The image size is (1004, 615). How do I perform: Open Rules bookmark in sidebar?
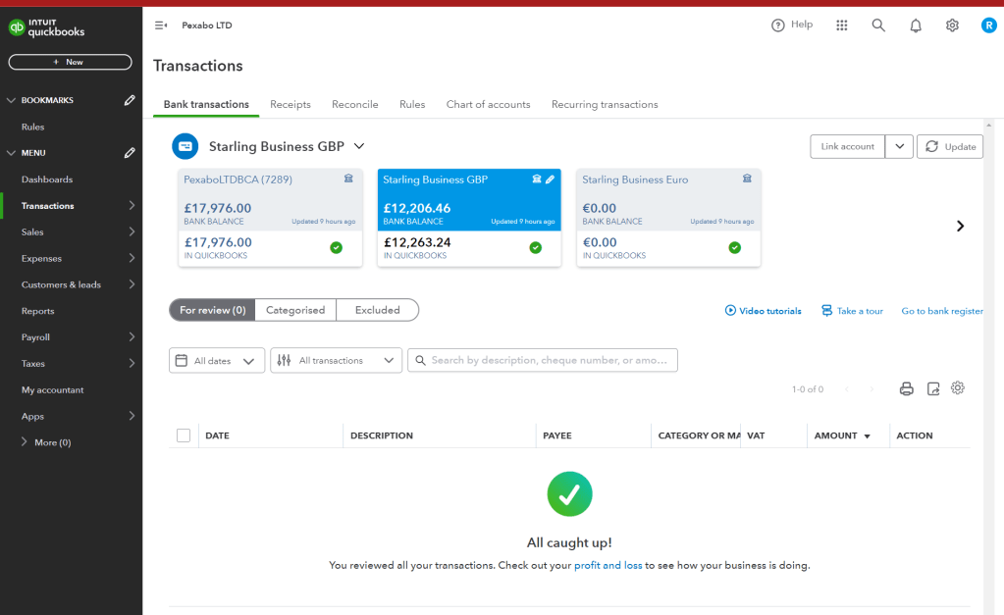32,127
